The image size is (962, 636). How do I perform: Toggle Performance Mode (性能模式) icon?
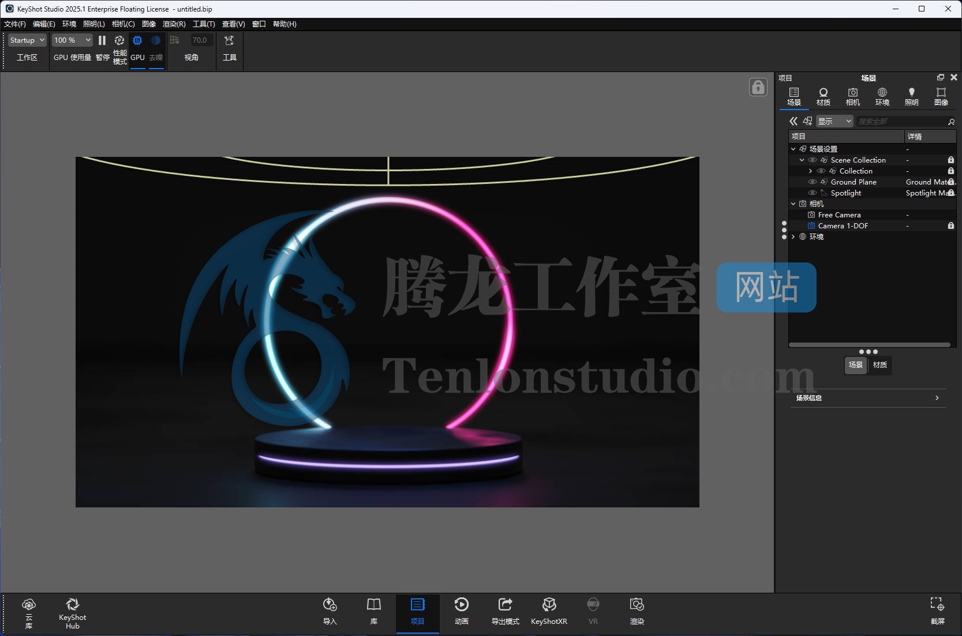[119, 40]
